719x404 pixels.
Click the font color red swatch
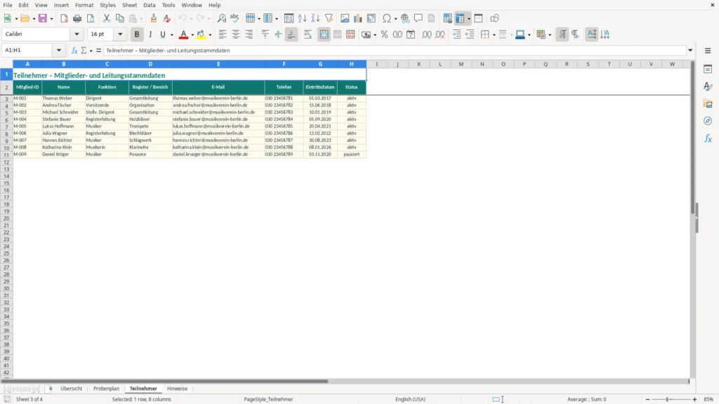click(x=183, y=34)
